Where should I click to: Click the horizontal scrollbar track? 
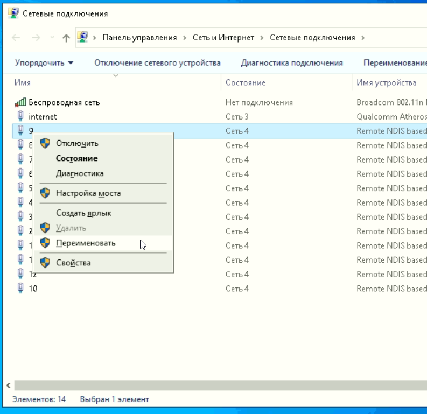pos(215,385)
